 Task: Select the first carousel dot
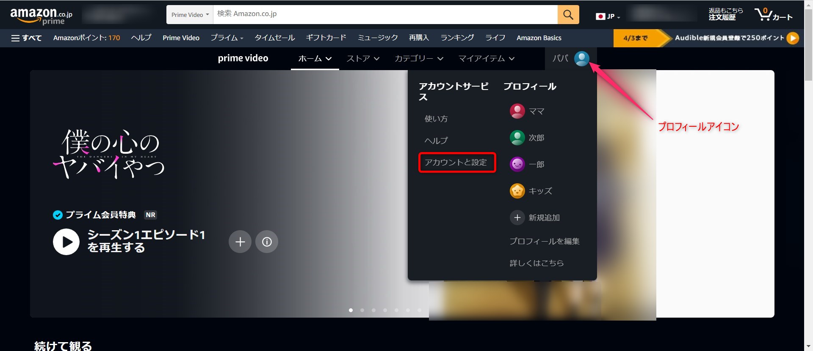[351, 310]
